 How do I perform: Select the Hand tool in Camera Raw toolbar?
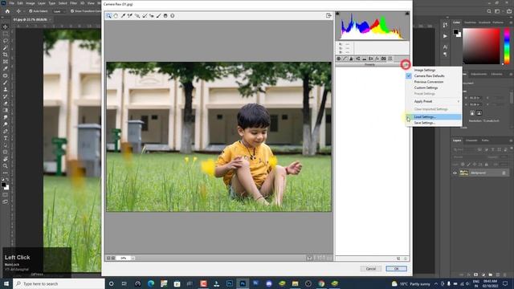[116, 16]
